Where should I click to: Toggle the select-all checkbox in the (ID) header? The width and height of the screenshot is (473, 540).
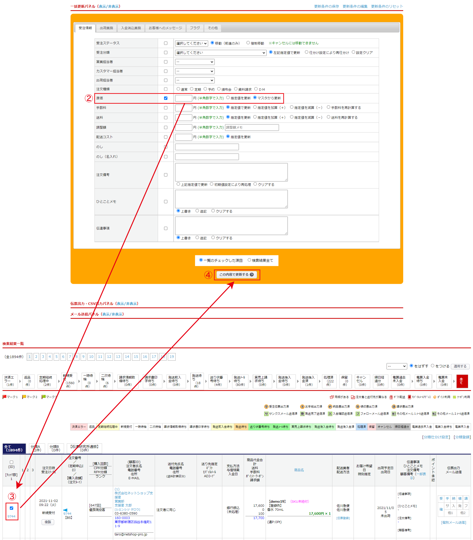[11, 462]
